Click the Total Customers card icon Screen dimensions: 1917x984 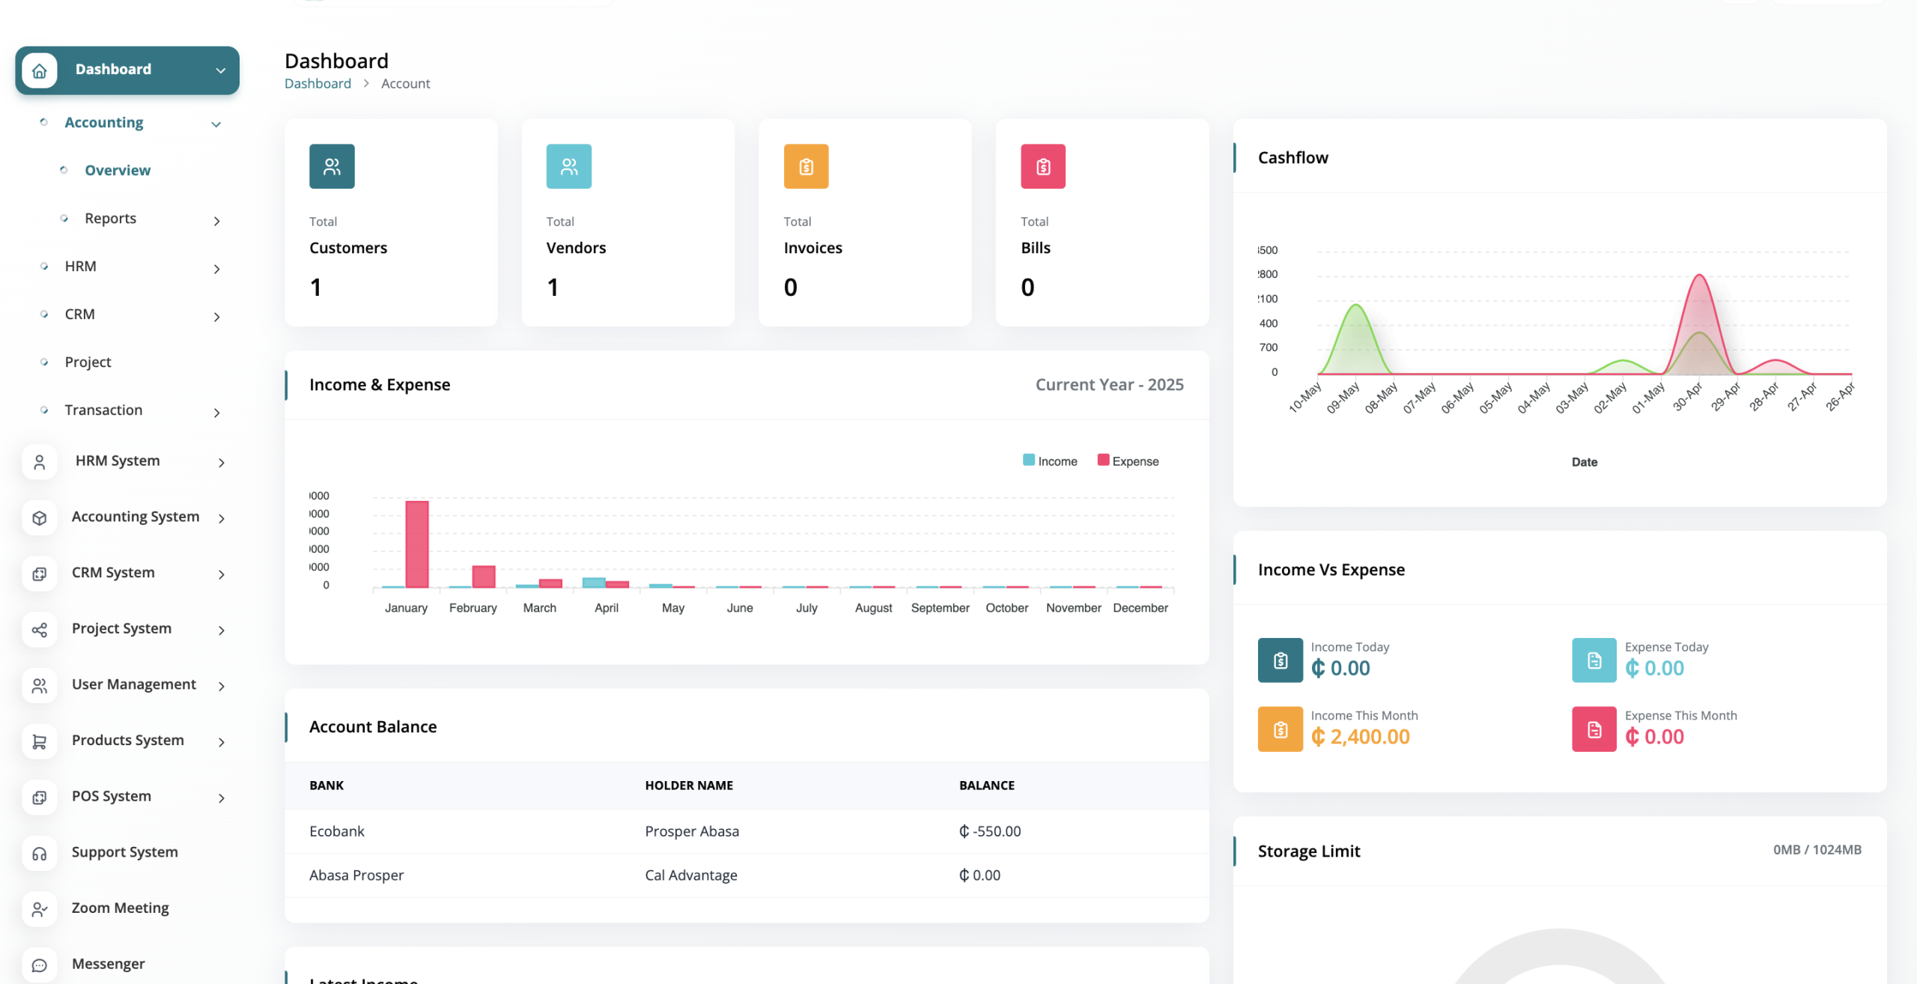332,166
